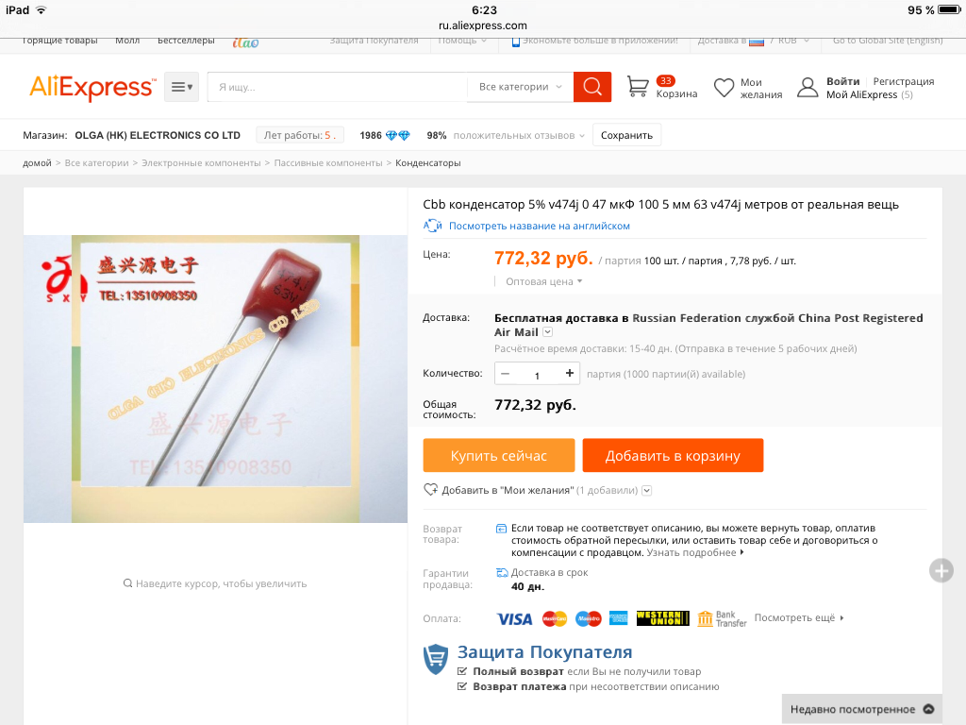Click the translate title icon
Image resolution: width=966 pixels, height=725 pixels.
point(432,226)
